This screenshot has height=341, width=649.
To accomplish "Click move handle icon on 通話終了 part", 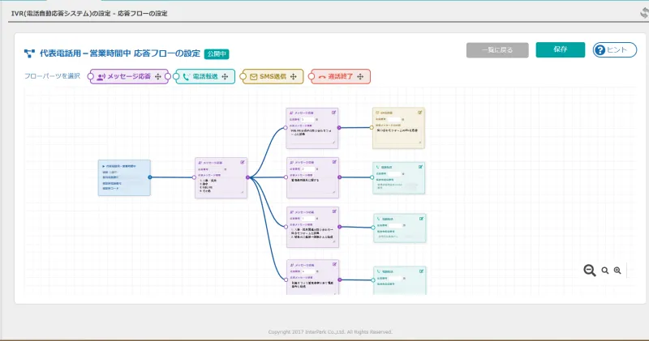I will [x=360, y=76].
